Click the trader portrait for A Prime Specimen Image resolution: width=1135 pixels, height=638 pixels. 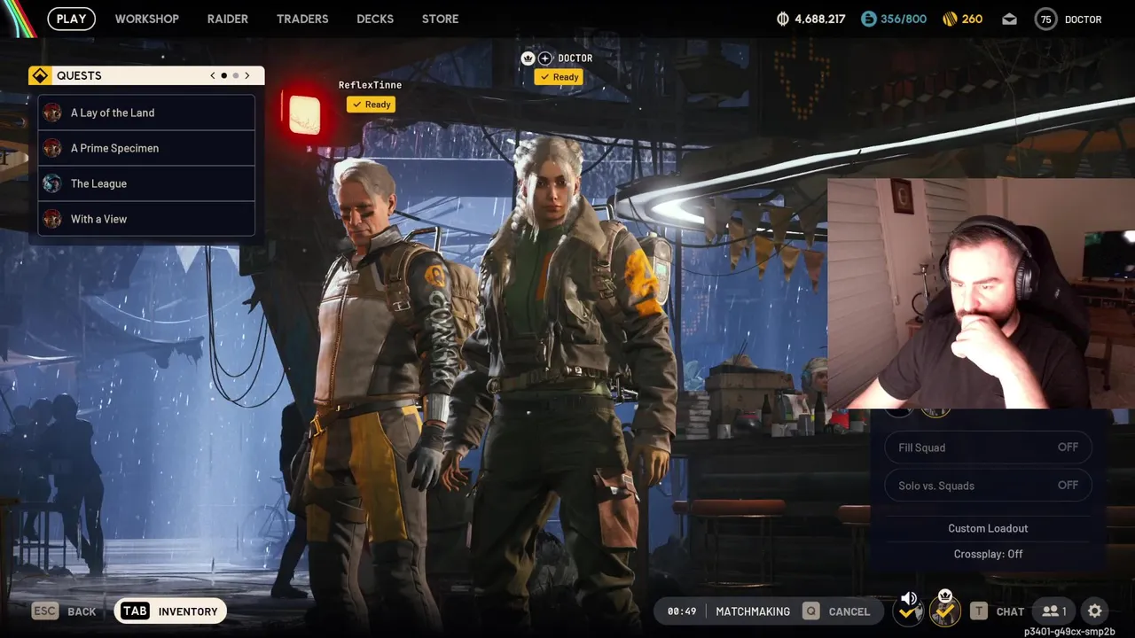52,148
